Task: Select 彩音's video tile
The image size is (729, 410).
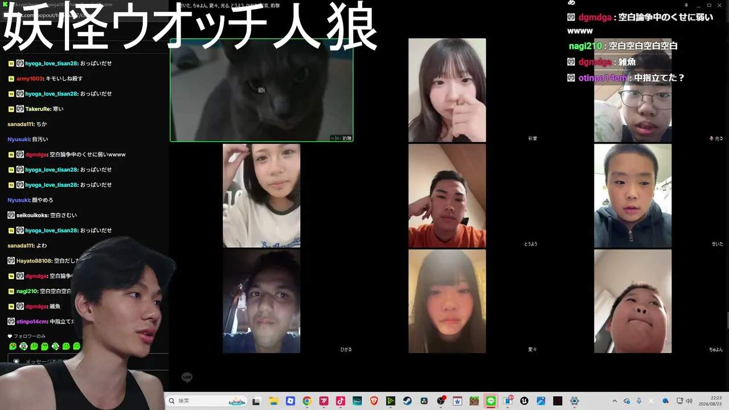Action: pos(447,90)
